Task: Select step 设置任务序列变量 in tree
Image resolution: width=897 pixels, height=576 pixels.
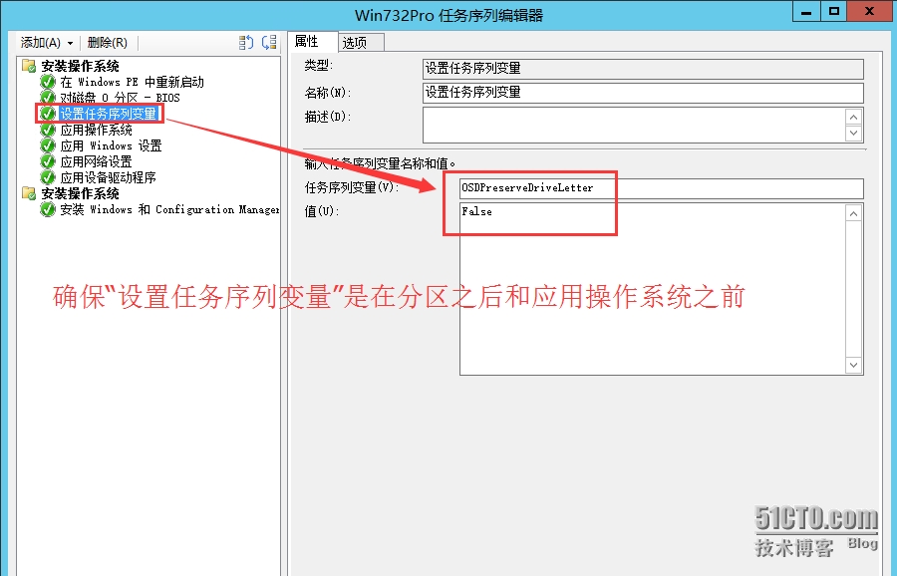Action: click(109, 114)
